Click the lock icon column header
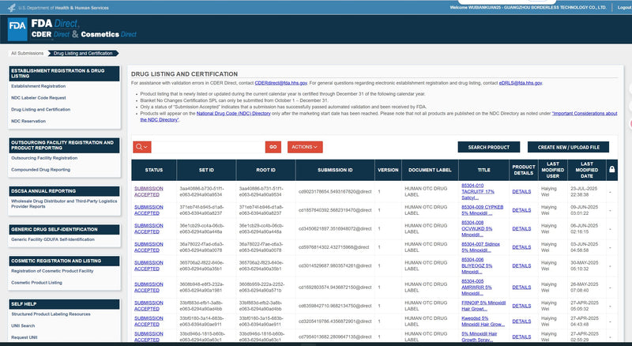 (x=610, y=170)
